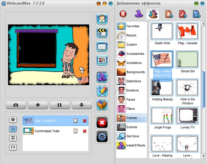Click the download arrow button
The width and height of the screenshot is (207, 164).
click(82, 105)
